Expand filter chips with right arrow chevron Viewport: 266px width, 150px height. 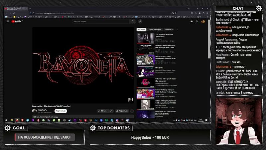[x=178, y=30]
